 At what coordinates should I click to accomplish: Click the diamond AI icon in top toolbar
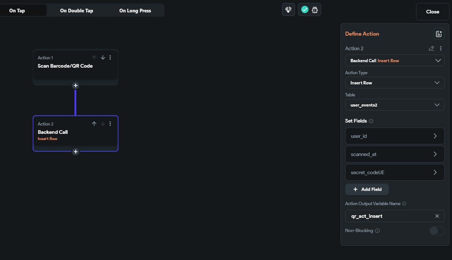coord(288,10)
